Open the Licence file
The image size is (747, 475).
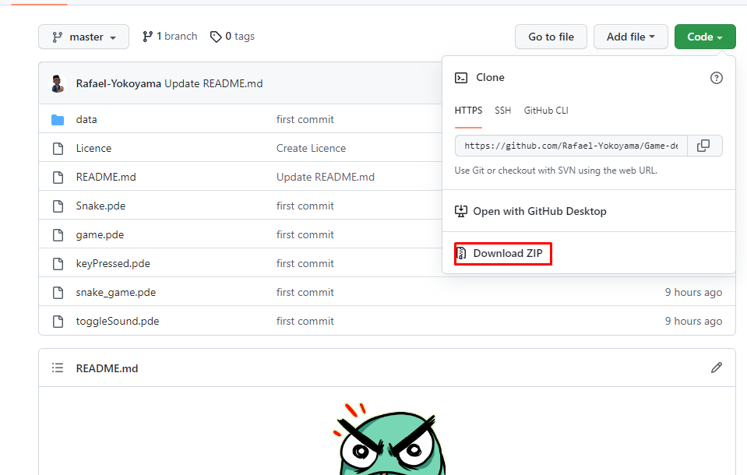coord(93,148)
